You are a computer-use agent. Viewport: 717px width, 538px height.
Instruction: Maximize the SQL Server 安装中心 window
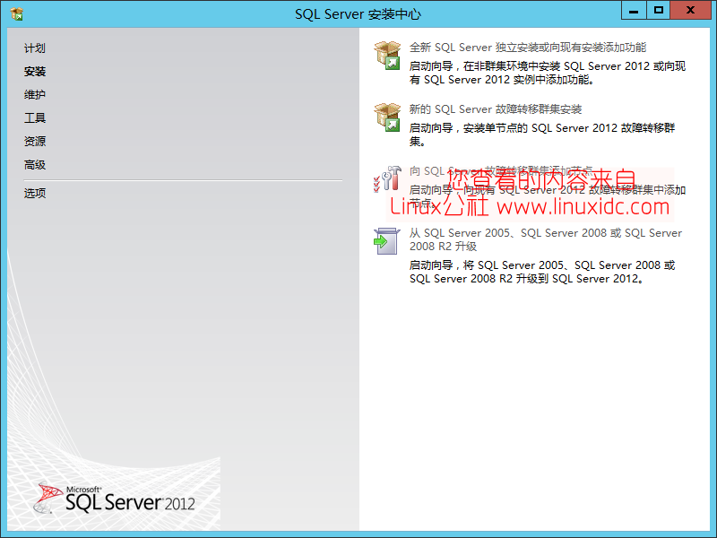point(659,10)
